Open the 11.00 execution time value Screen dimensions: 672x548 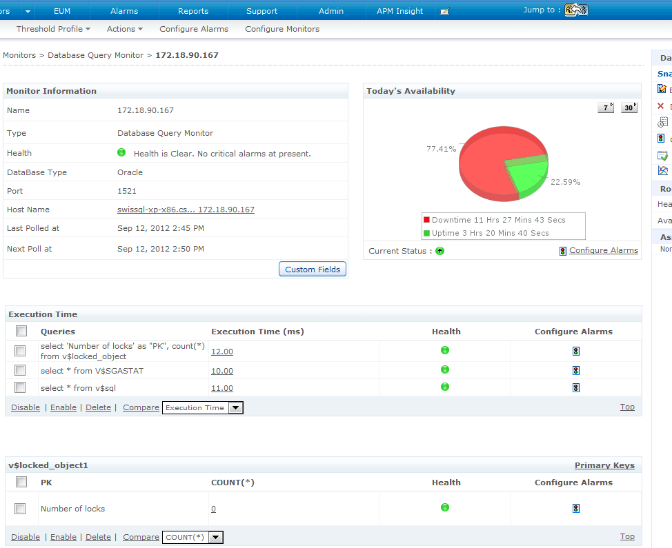(222, 388)
